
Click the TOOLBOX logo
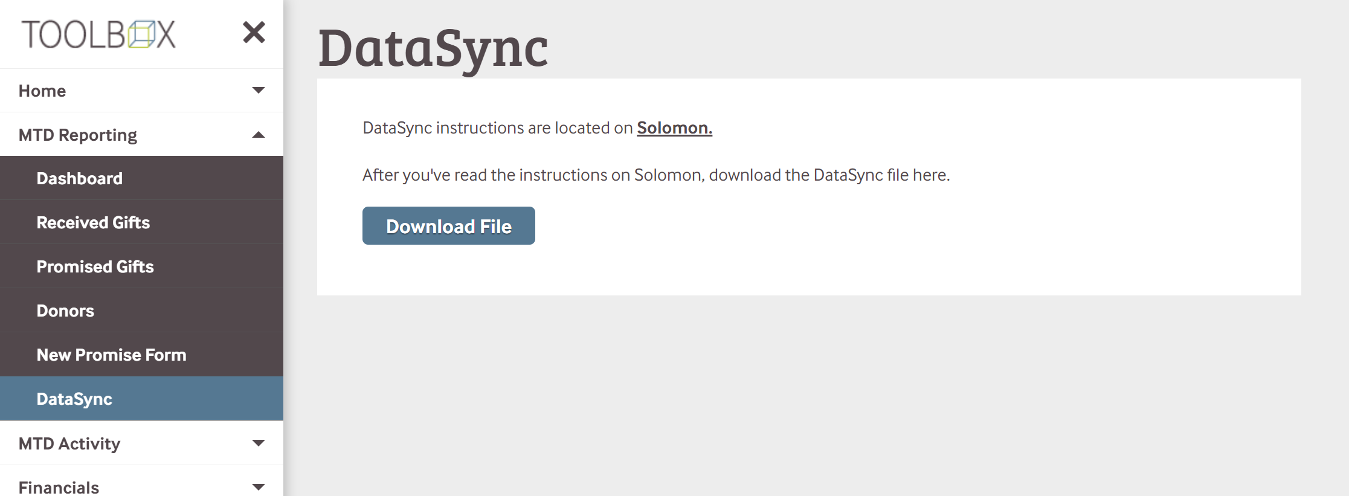point(98,34)
